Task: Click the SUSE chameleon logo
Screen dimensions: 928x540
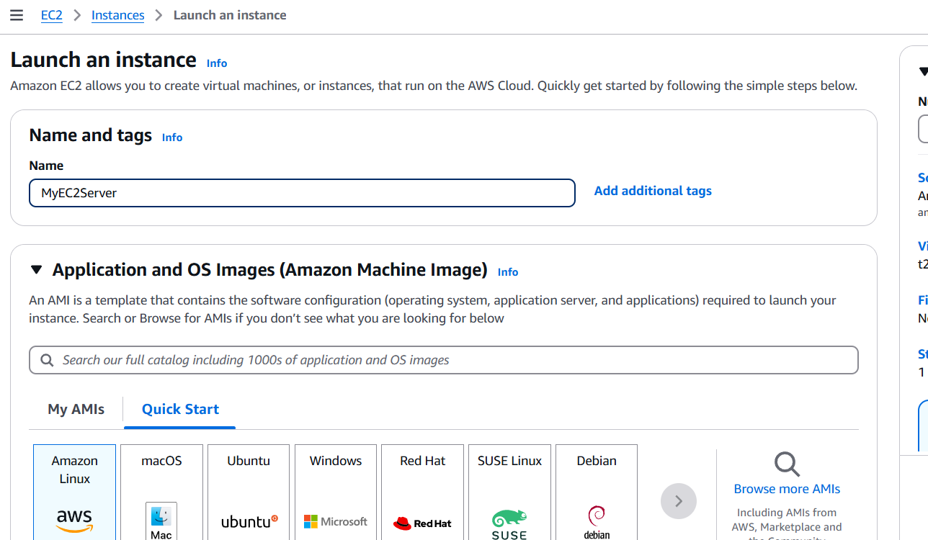Action: click(509, 524)
